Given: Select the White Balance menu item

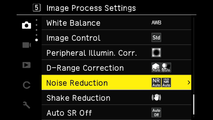Looking at the screenshot, I should tap(73, 23).
